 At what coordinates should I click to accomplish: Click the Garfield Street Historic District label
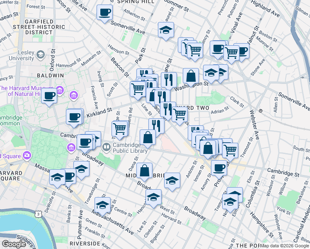39,27
